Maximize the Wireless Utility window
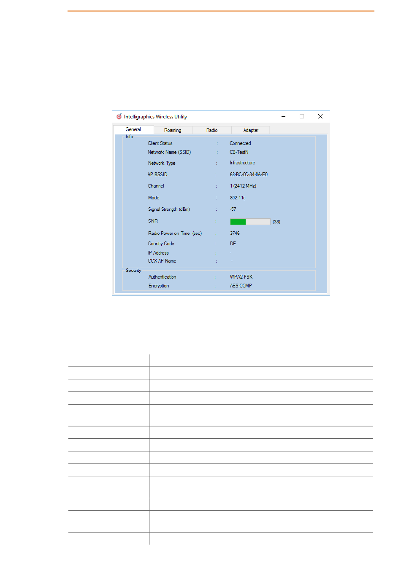This screenshot has height=577, width=401. pyautogui.click(x=302, y=117)
